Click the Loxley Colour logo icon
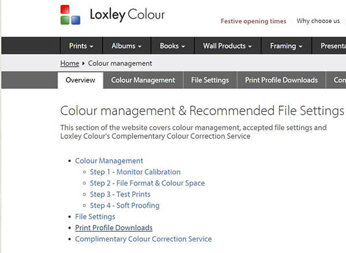 click(x=72, y=15)
